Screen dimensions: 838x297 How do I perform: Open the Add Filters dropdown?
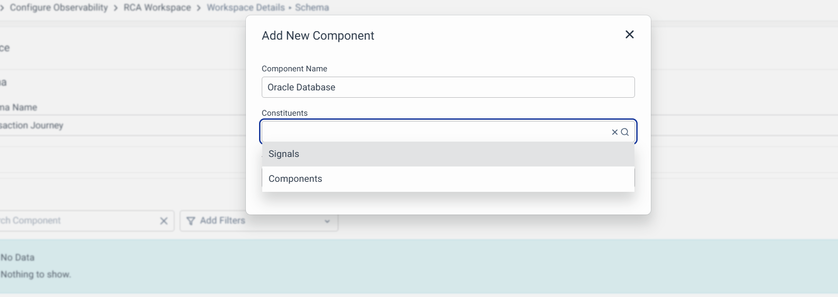[223, 221]
